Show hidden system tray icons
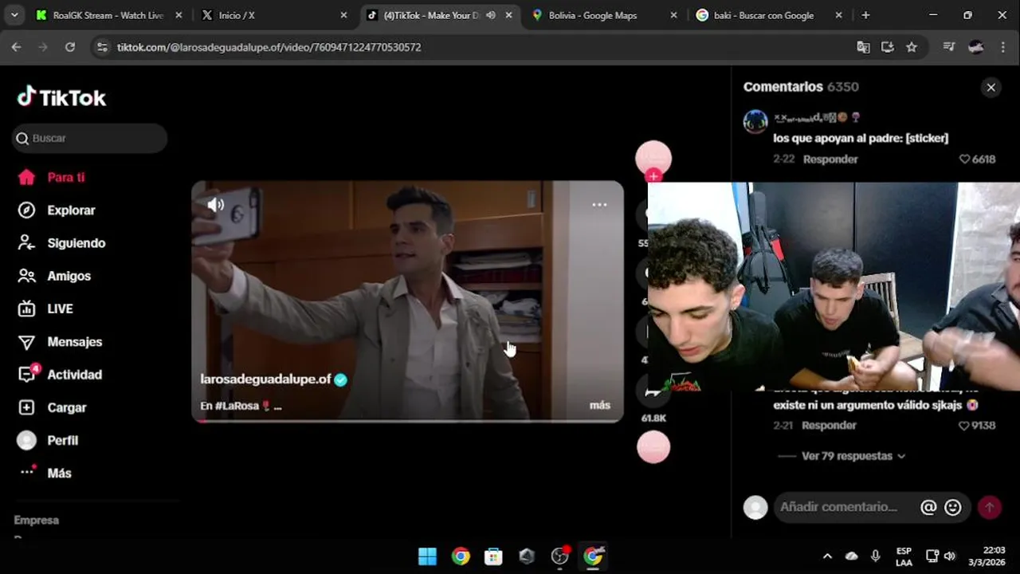Screen dimensions: 1020x574 pyautogui.click(x=827, y=556)
